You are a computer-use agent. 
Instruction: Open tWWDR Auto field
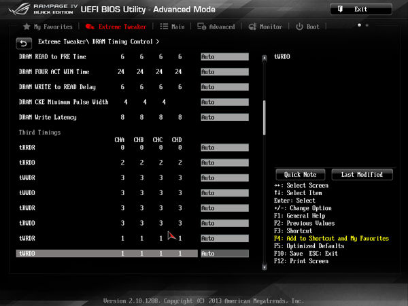coord(225,177)
